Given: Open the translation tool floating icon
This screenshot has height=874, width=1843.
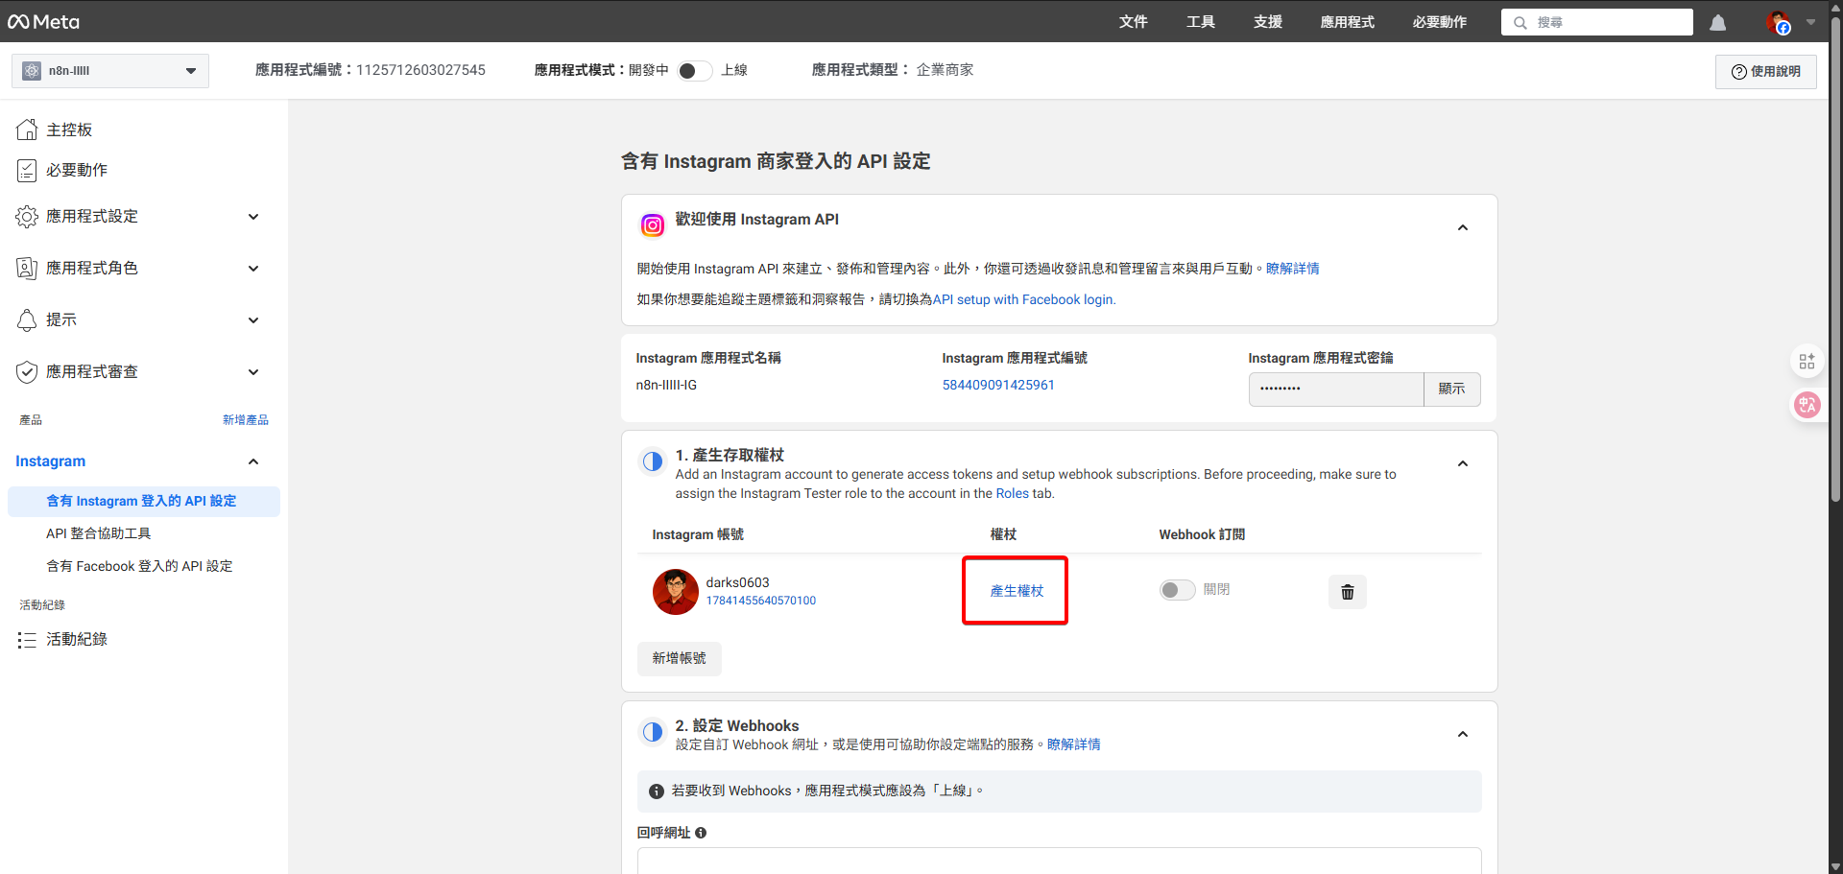Looking at the screenshot, I should pyautogui.click(x=1807, y=405).
